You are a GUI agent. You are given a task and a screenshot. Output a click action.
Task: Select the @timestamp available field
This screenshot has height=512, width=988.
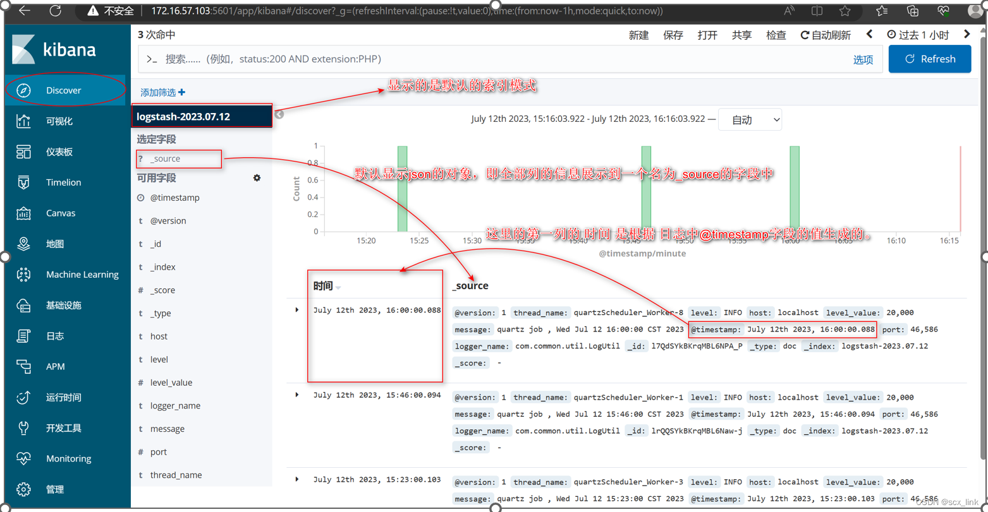[175, 198]
